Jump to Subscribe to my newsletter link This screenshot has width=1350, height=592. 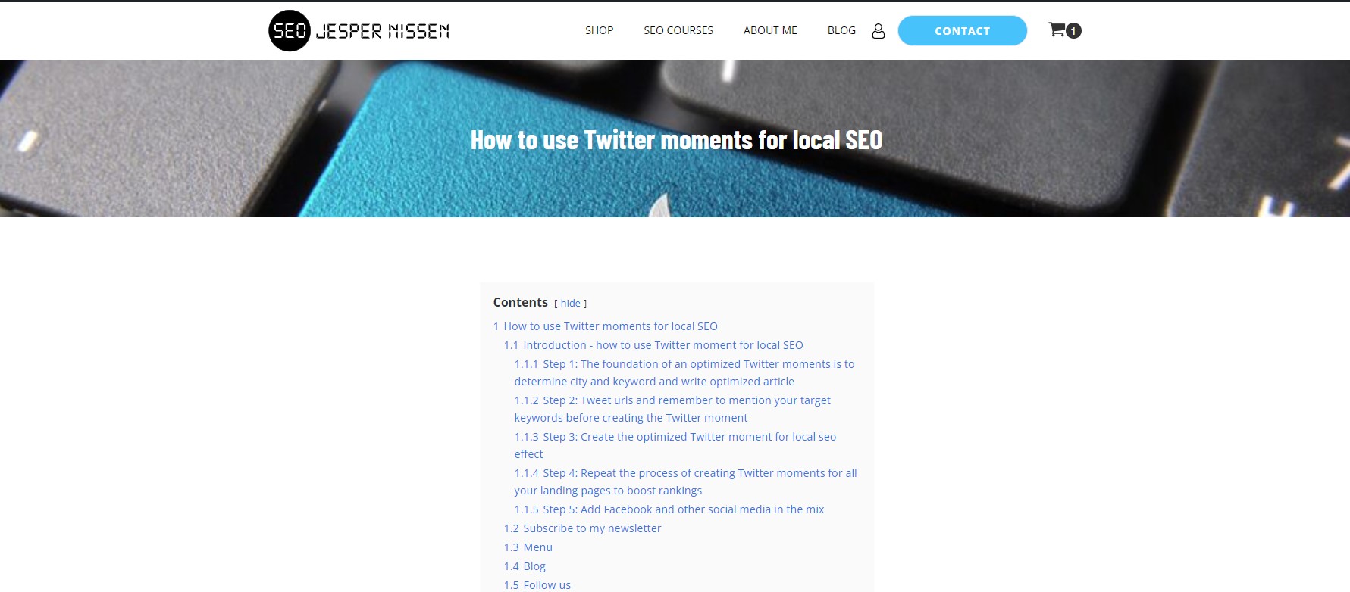(591, 528)
